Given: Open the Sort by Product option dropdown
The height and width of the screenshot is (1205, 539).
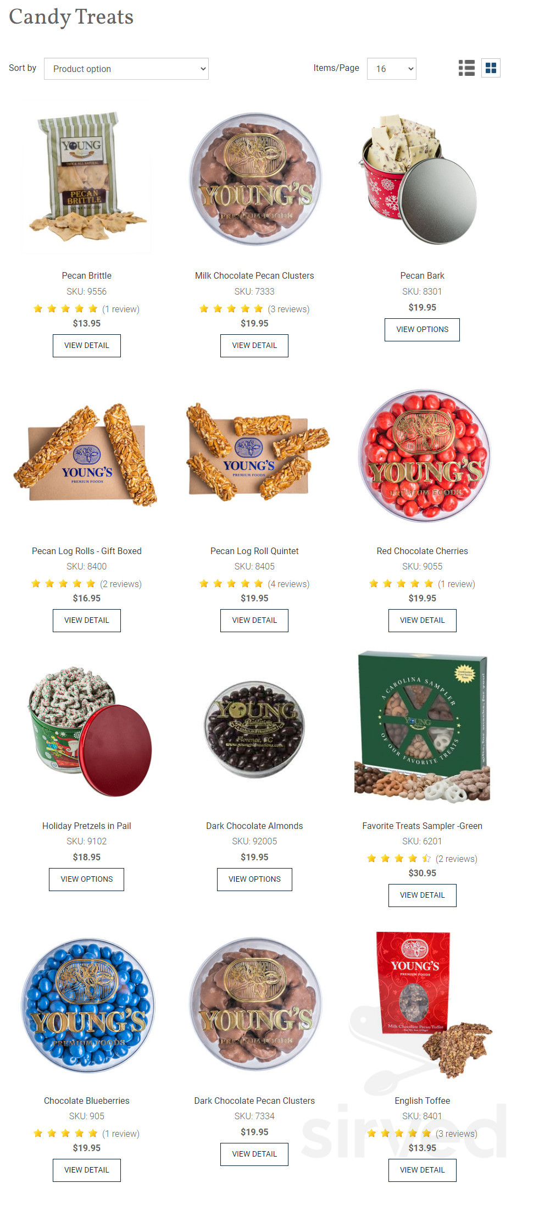Looking at the screenshot, I should [126, 69].
